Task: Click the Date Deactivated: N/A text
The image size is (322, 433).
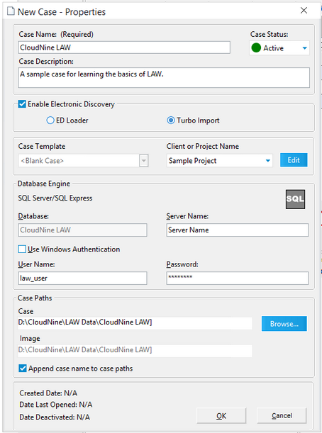Action: point(55,417)
